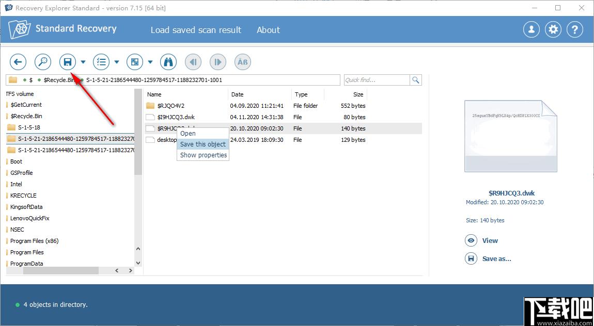The image size is (594, 326).
Task: Select KingsoftData folder in tree
Action: pyautogui.click(x=26, y=207)
